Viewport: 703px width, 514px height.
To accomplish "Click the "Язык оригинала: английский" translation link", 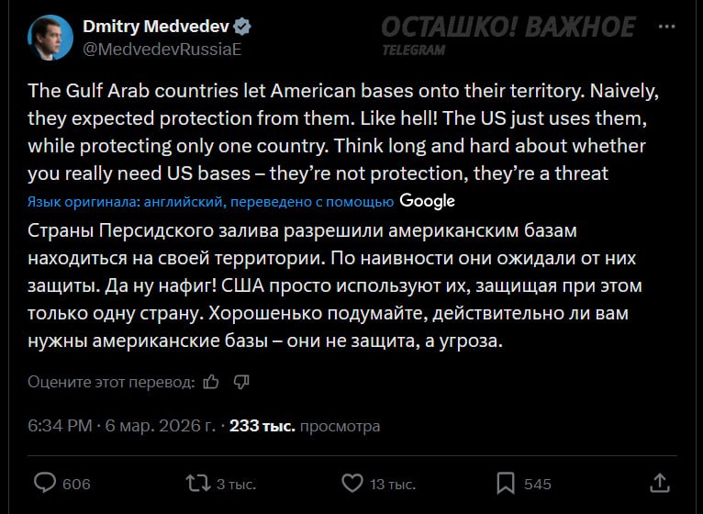I will click(x=211, y=201).
